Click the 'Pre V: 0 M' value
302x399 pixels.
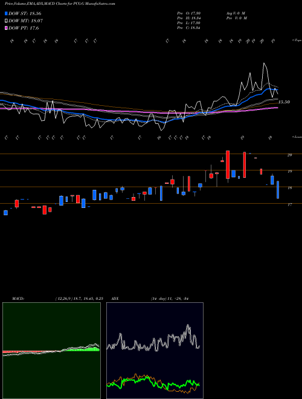click(x=236, y=18)
